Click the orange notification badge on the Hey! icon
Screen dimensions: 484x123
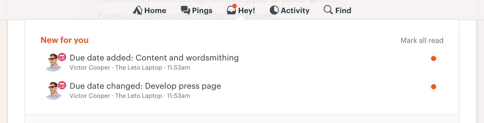coord(234,6)
